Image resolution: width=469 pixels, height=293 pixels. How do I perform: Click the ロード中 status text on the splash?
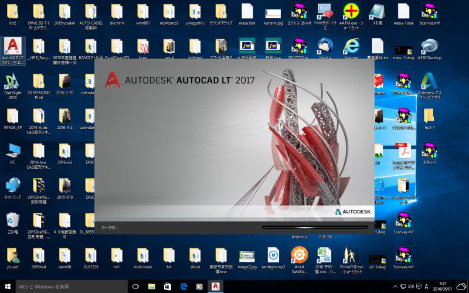point(109,228)
